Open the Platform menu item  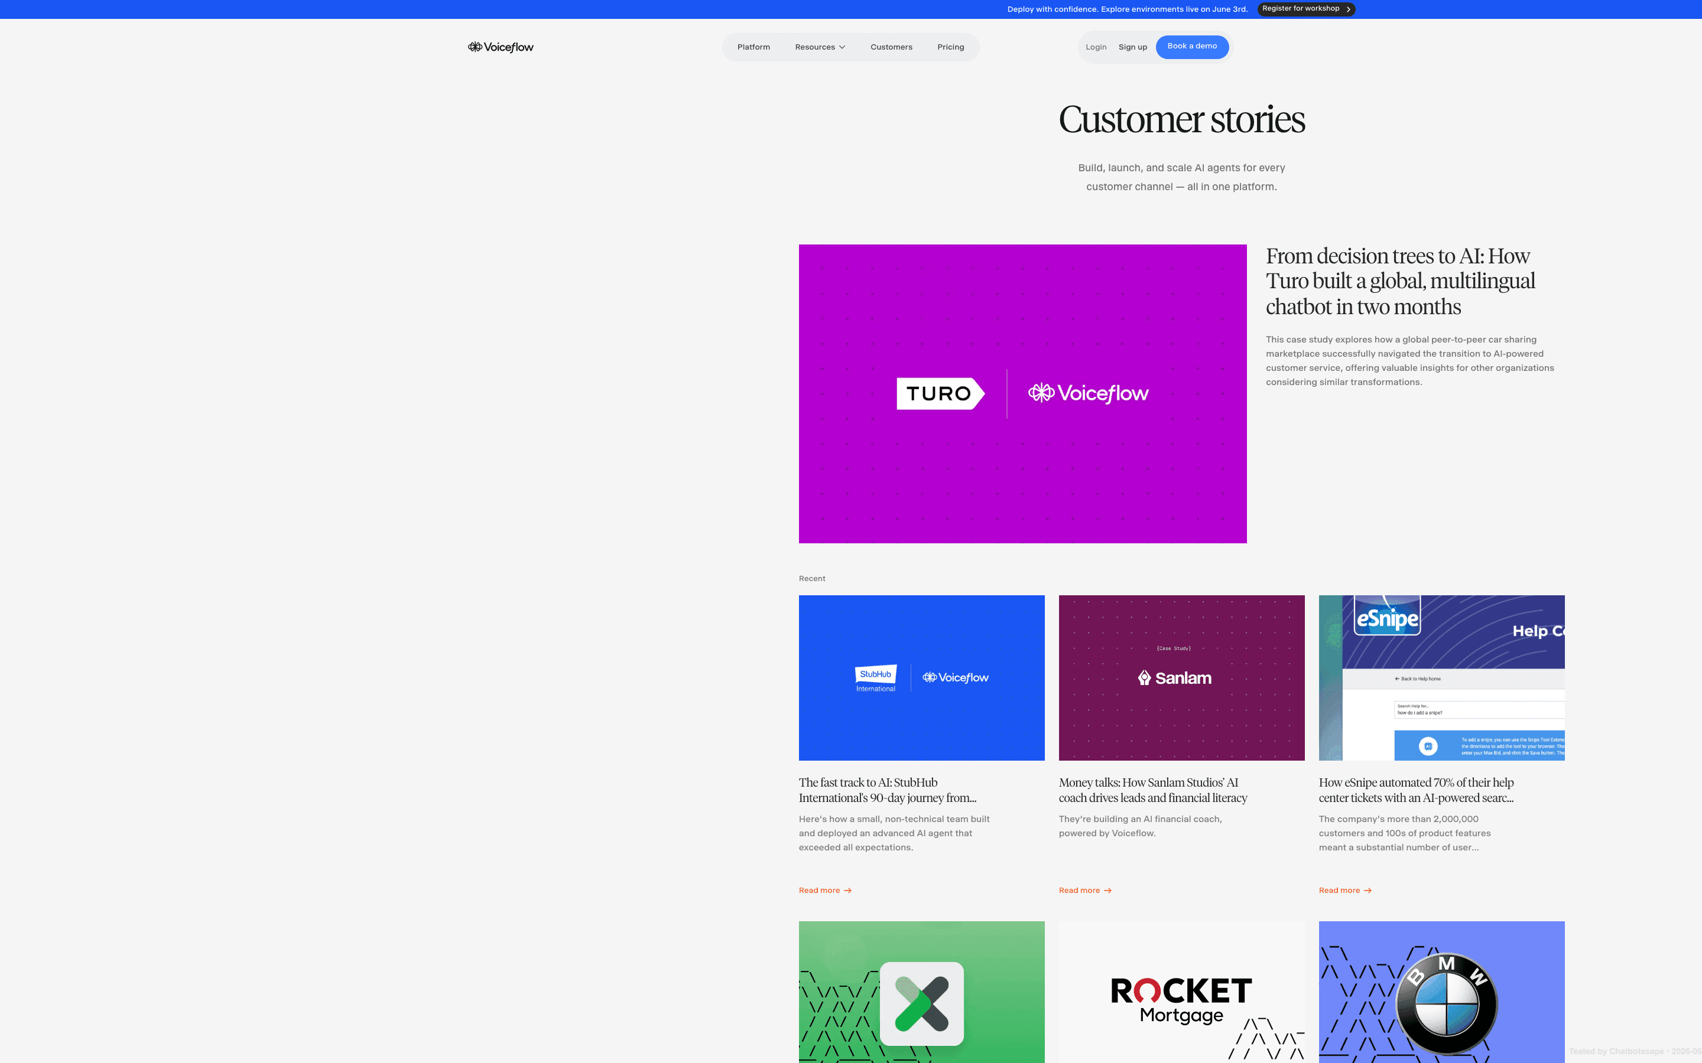point(753,47)
